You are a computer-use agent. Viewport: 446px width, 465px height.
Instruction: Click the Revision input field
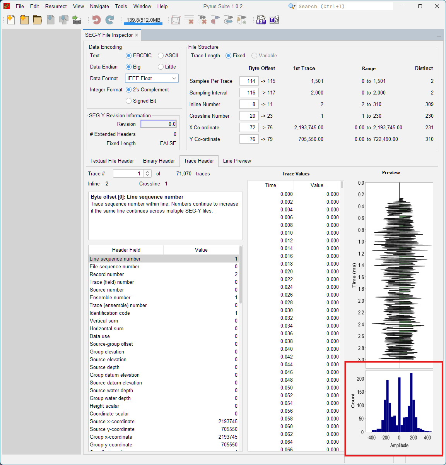159,124
